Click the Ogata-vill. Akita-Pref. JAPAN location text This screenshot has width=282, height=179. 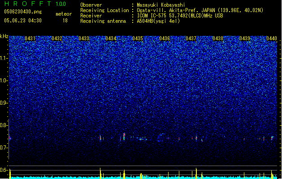pyautogui.click(x=200, y=10)
